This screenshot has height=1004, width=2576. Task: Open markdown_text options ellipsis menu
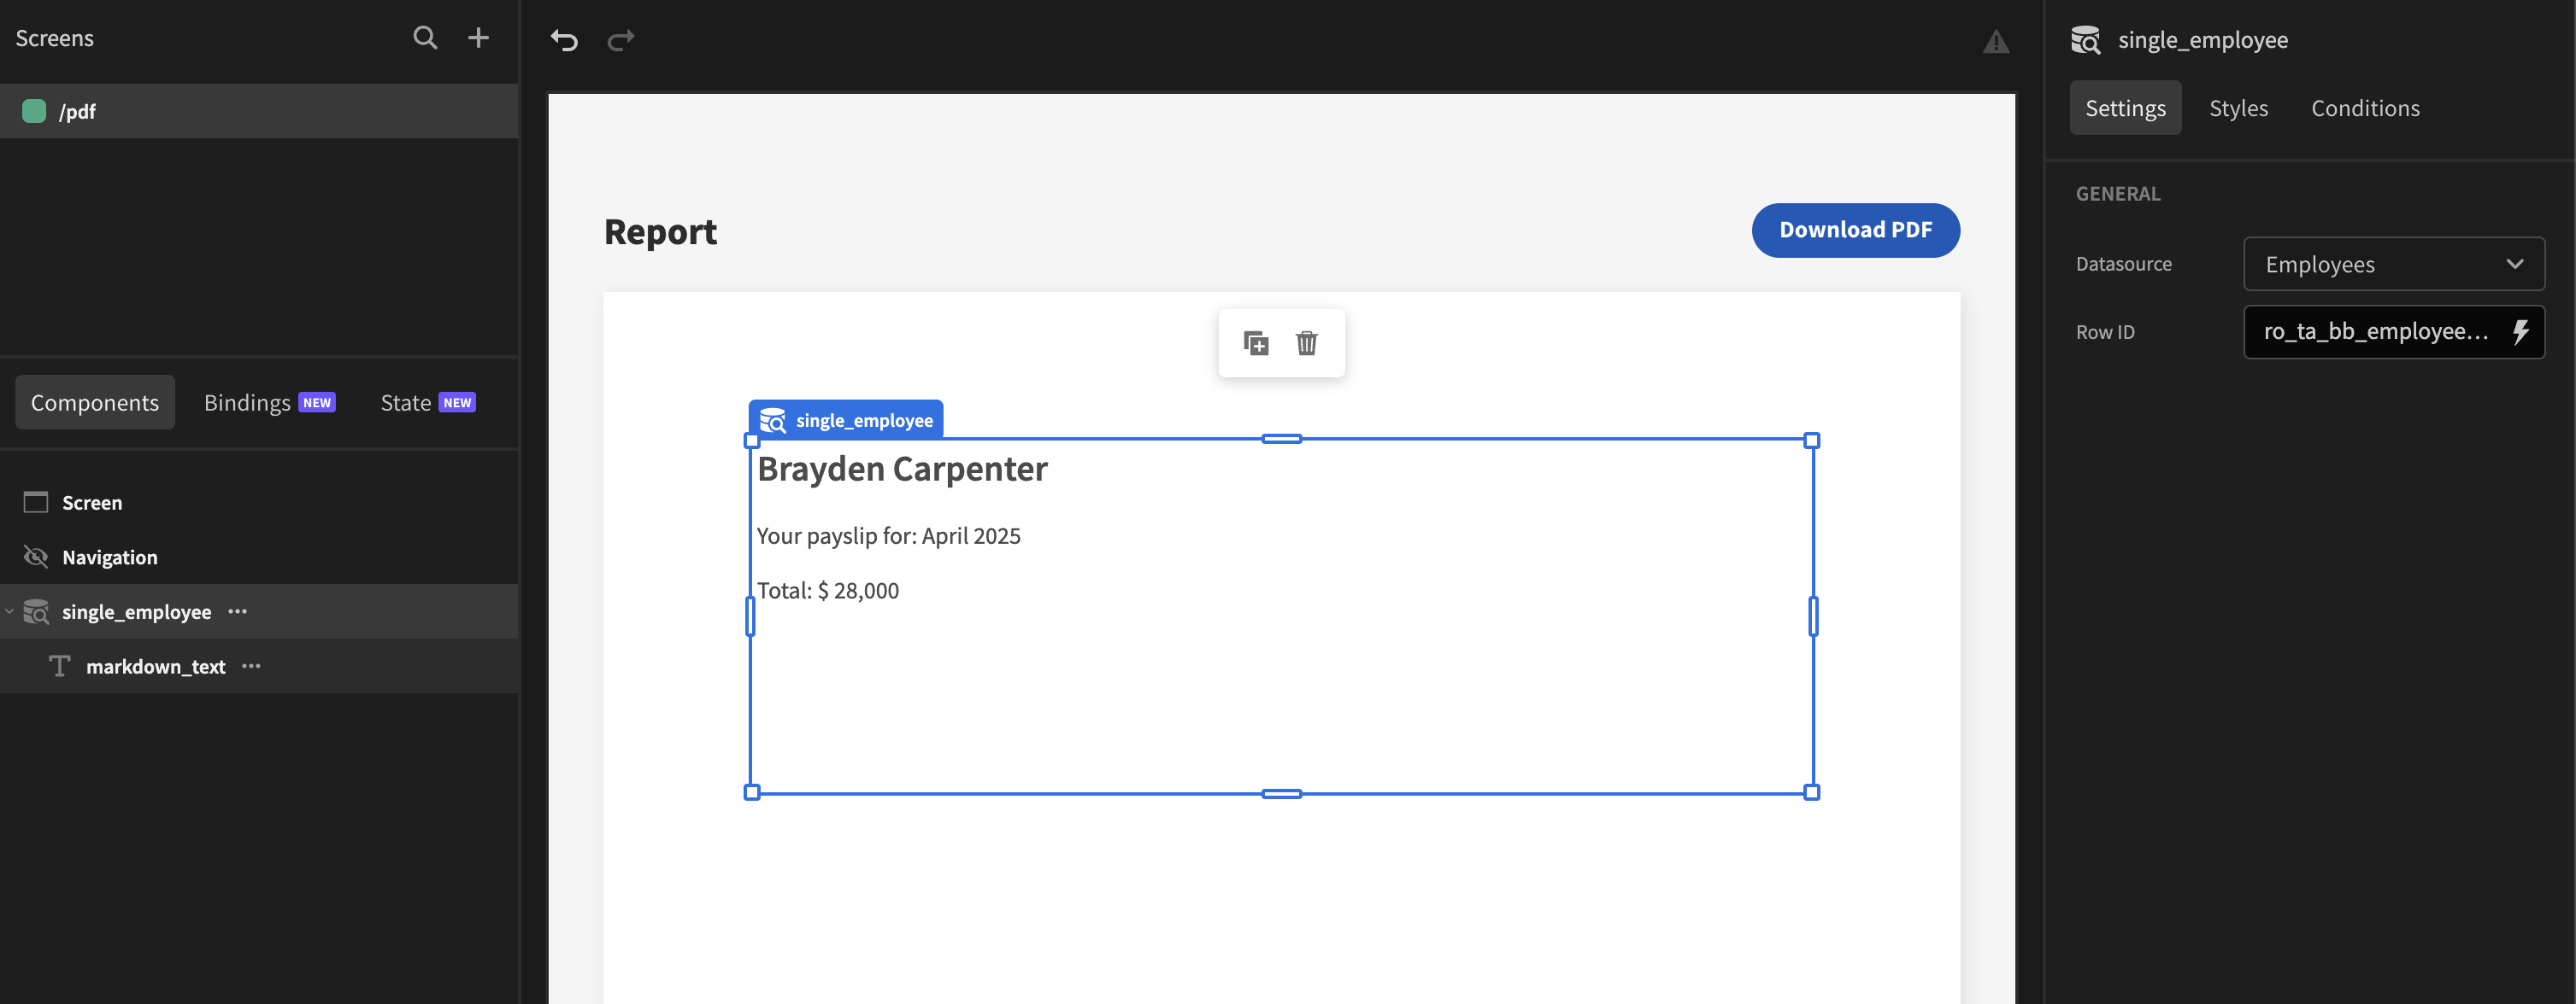(251, 666)
